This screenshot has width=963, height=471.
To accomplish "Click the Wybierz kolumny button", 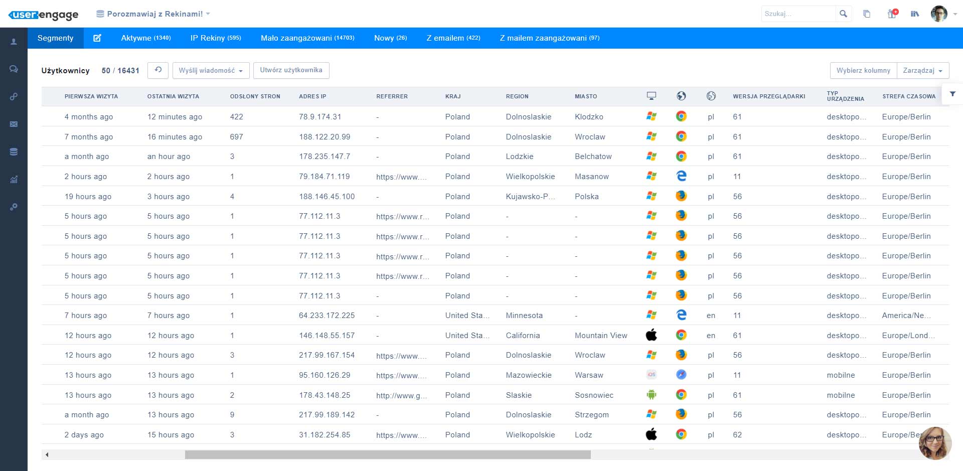I will click(863, 70).
